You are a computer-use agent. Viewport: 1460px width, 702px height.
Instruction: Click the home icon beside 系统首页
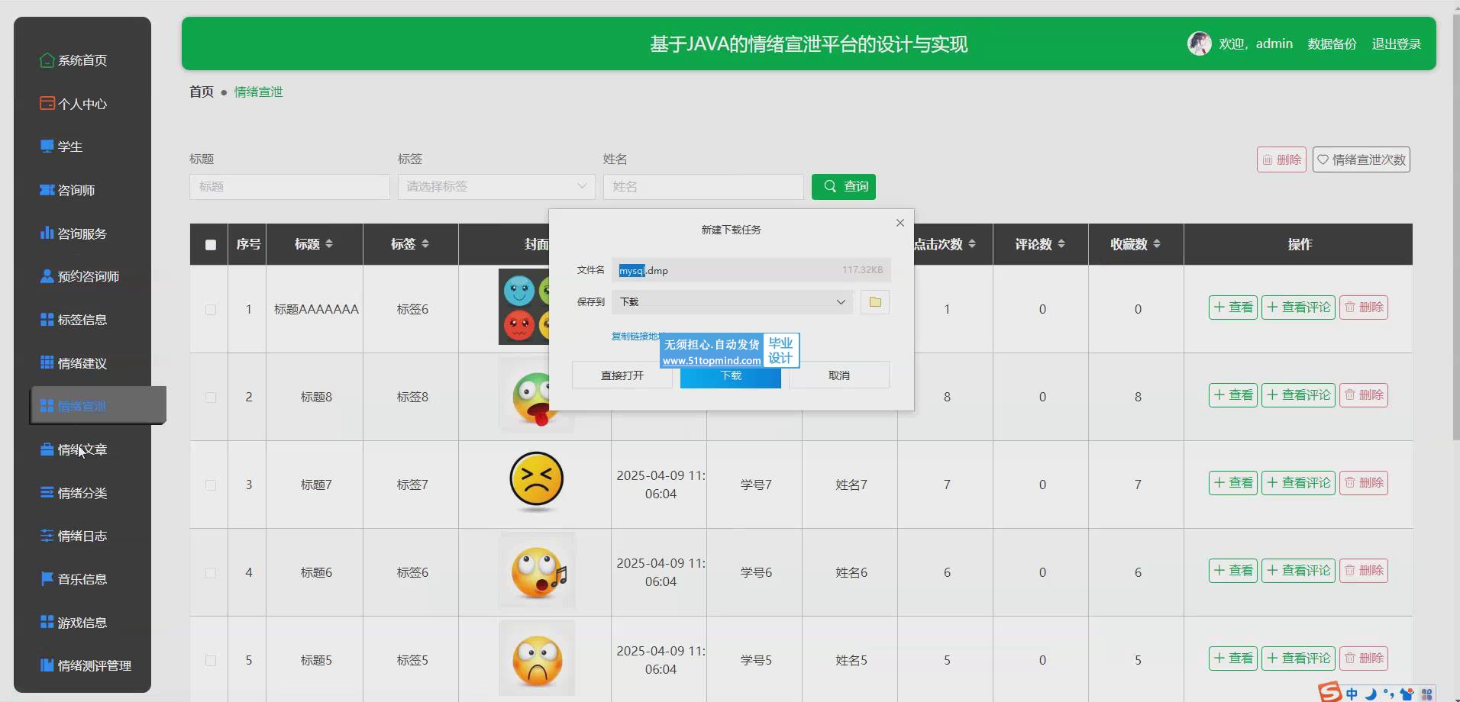47,60
